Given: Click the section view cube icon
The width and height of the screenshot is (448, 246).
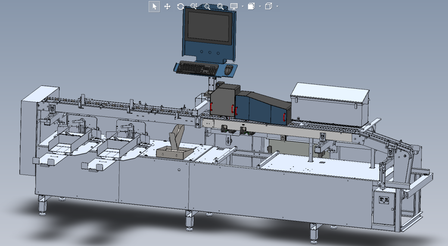Looking at the screenshot, I should pos(251,6).
